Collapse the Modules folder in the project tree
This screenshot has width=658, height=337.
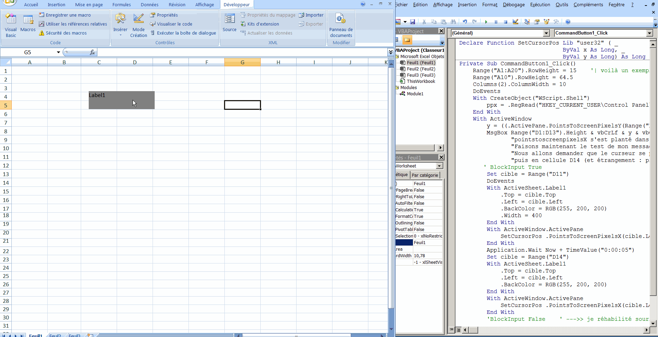click(x=397, y=87)
